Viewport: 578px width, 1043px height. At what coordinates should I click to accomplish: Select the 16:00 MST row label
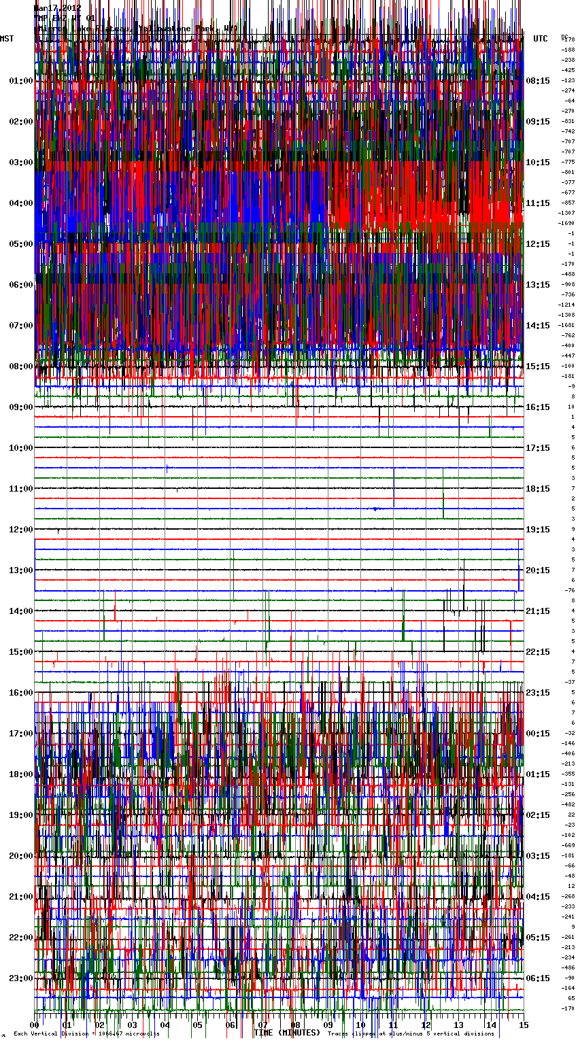click(21, 693)
